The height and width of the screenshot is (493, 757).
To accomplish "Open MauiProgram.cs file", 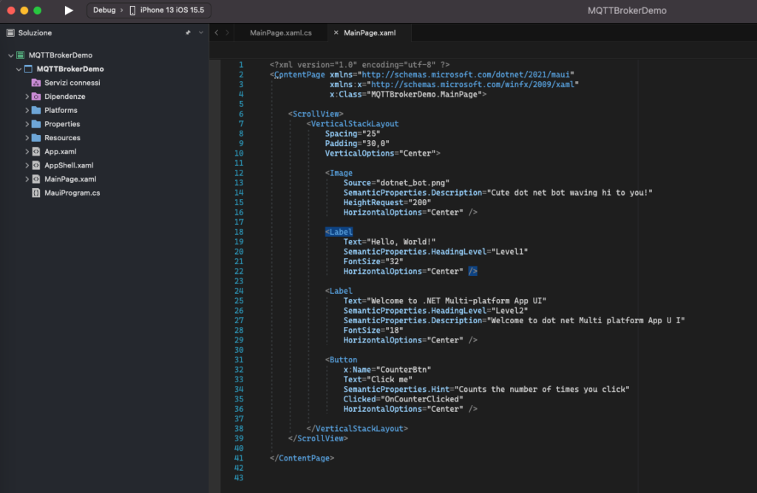I will 72,193.
